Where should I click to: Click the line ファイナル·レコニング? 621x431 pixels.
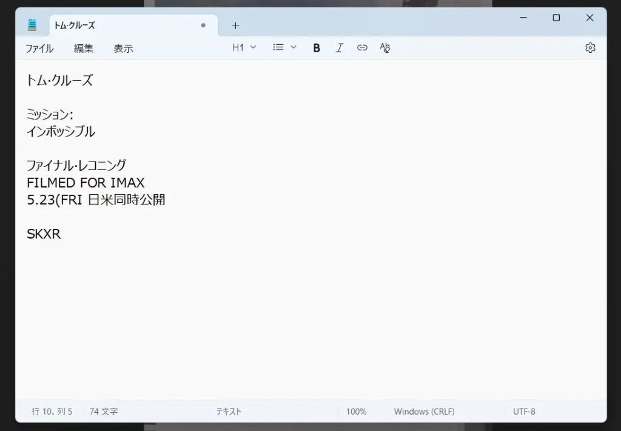point(76,165)
